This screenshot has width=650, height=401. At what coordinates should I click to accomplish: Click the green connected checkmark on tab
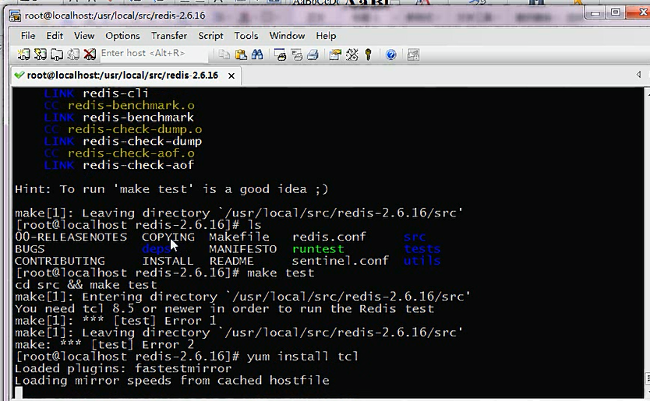pos(19,75)
